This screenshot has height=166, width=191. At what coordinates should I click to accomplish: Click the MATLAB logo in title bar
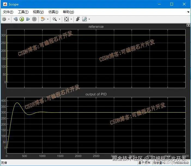click(x=5, y=4)
